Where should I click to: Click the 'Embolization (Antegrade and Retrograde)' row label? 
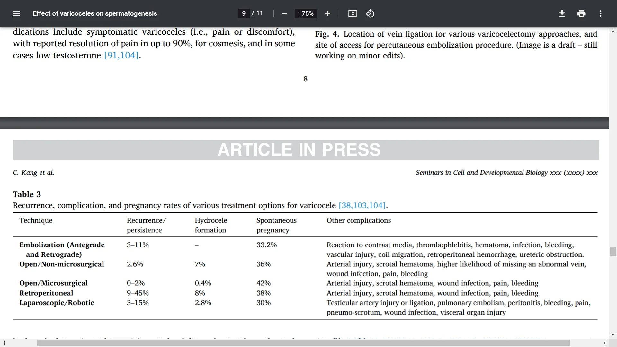[x=62, y=250]
